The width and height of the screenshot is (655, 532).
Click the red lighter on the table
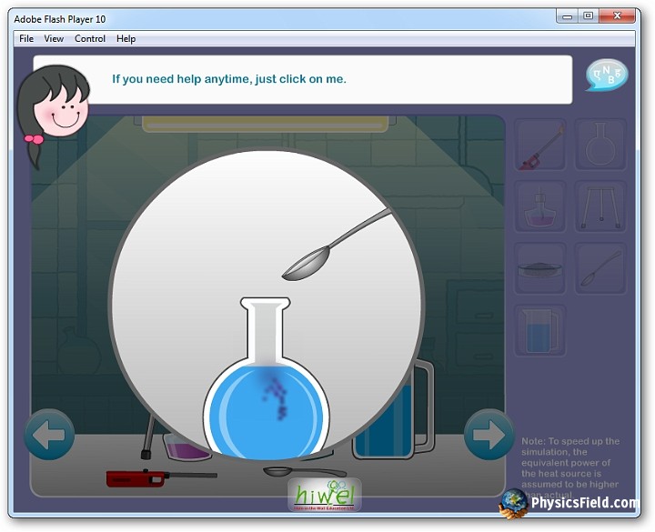(136, 477)
